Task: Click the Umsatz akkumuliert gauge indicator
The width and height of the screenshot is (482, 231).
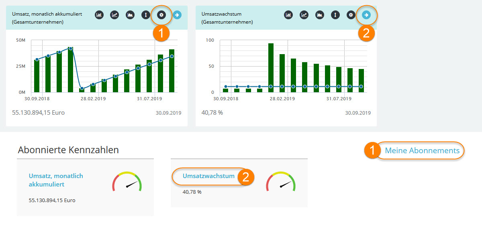Action: (127, 182)
